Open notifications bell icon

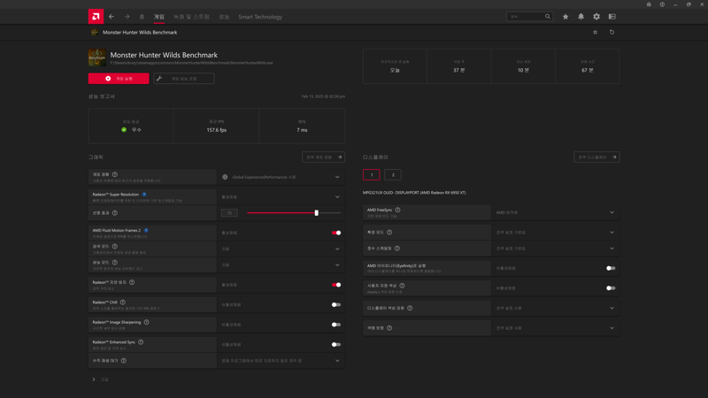[x=581, y=17]
